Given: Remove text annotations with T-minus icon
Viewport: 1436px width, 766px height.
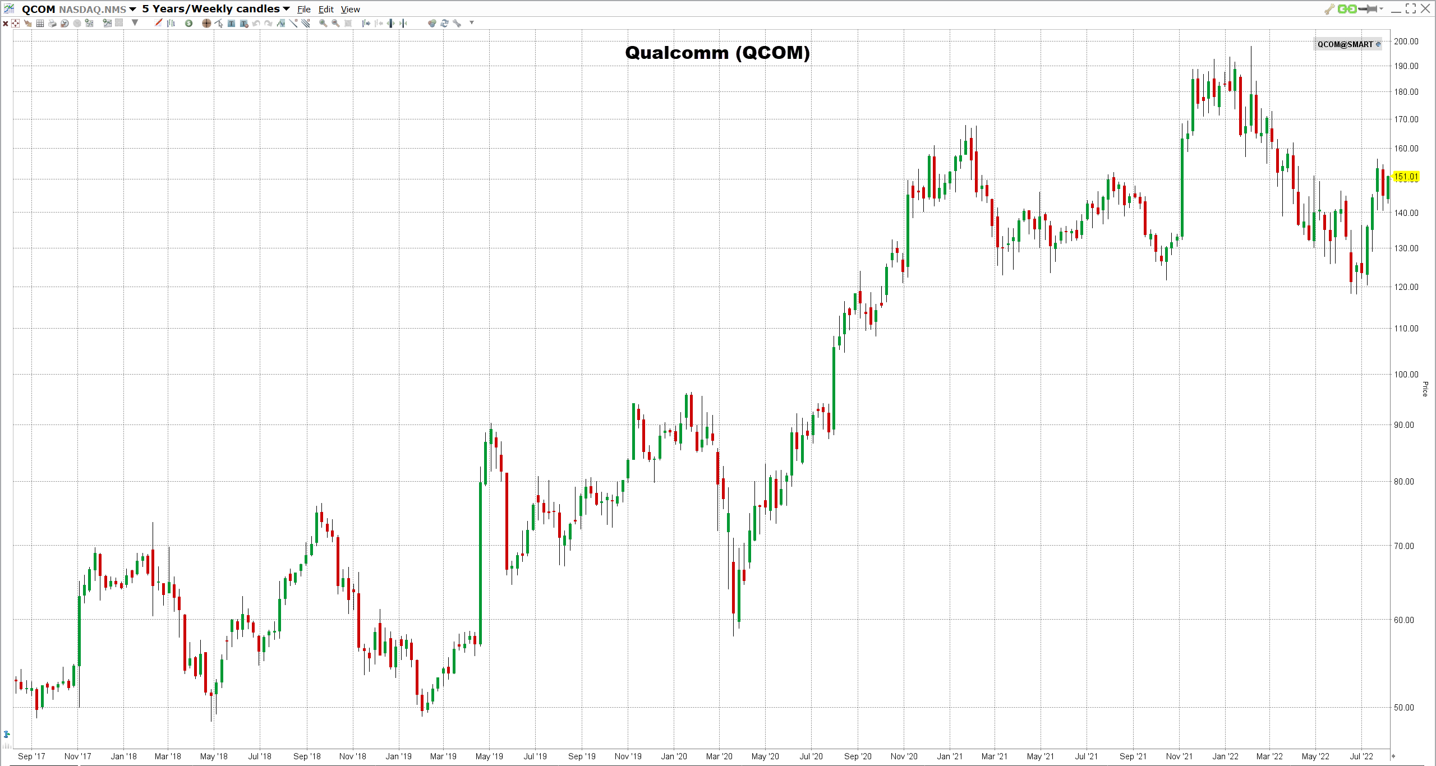Looking at the screenshot, I should tap(244, 24).
